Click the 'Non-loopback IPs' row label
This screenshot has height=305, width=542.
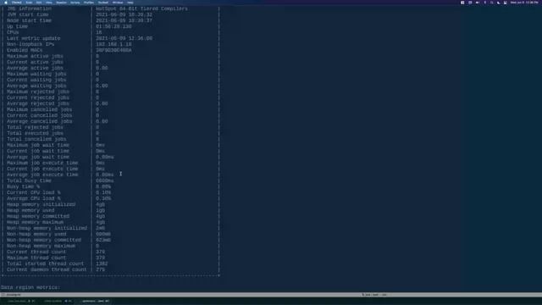tap(30, 44)
